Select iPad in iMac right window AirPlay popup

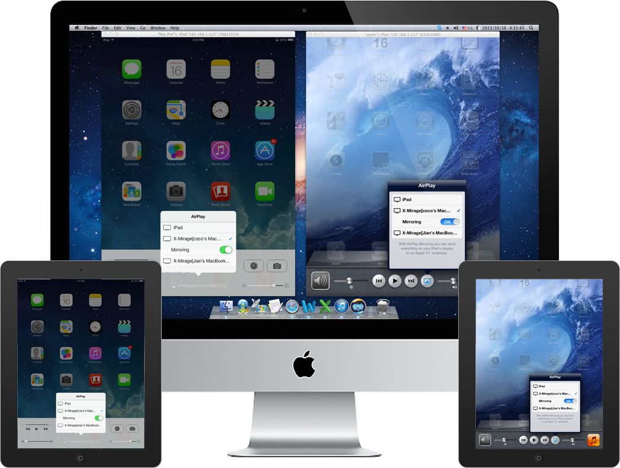click(x=427, y=200)
